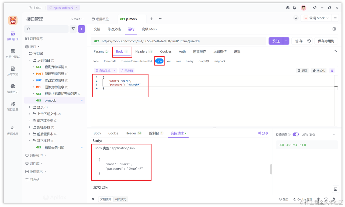345x207 pixels.
Task: Select the raw body type option
Action: (x=178, y=61)
